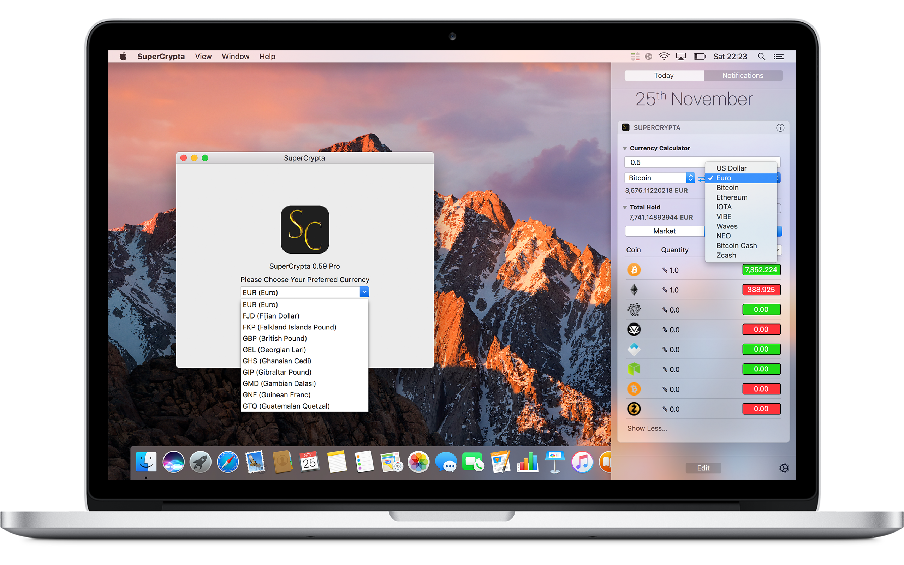
Task: Click the Zcash coin icon
Action: click(634, 409)
